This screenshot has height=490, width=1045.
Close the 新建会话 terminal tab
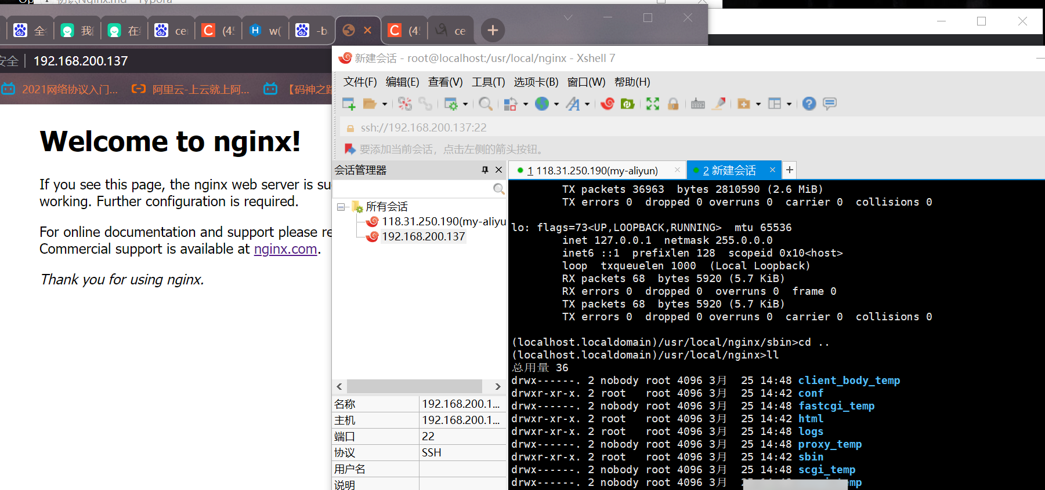point(772,170)
